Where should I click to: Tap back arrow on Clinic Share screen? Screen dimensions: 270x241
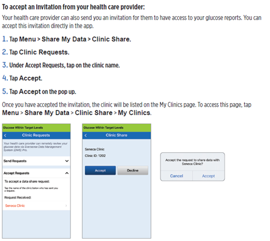click(x=85, y=135)
